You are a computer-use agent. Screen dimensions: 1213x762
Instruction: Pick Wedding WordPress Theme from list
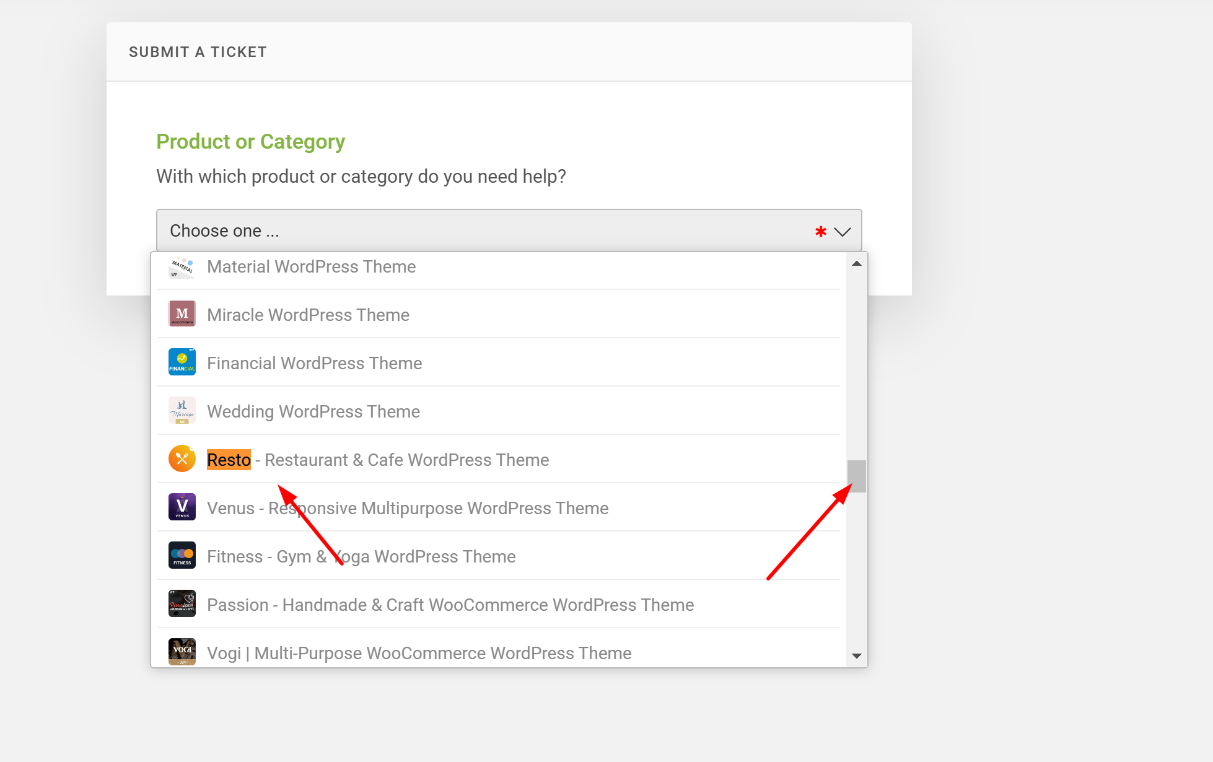(x=499, y=411)
